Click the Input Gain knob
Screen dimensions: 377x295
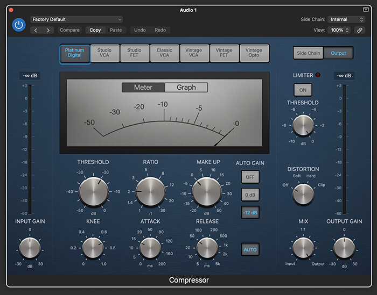(x=30, y=249)
